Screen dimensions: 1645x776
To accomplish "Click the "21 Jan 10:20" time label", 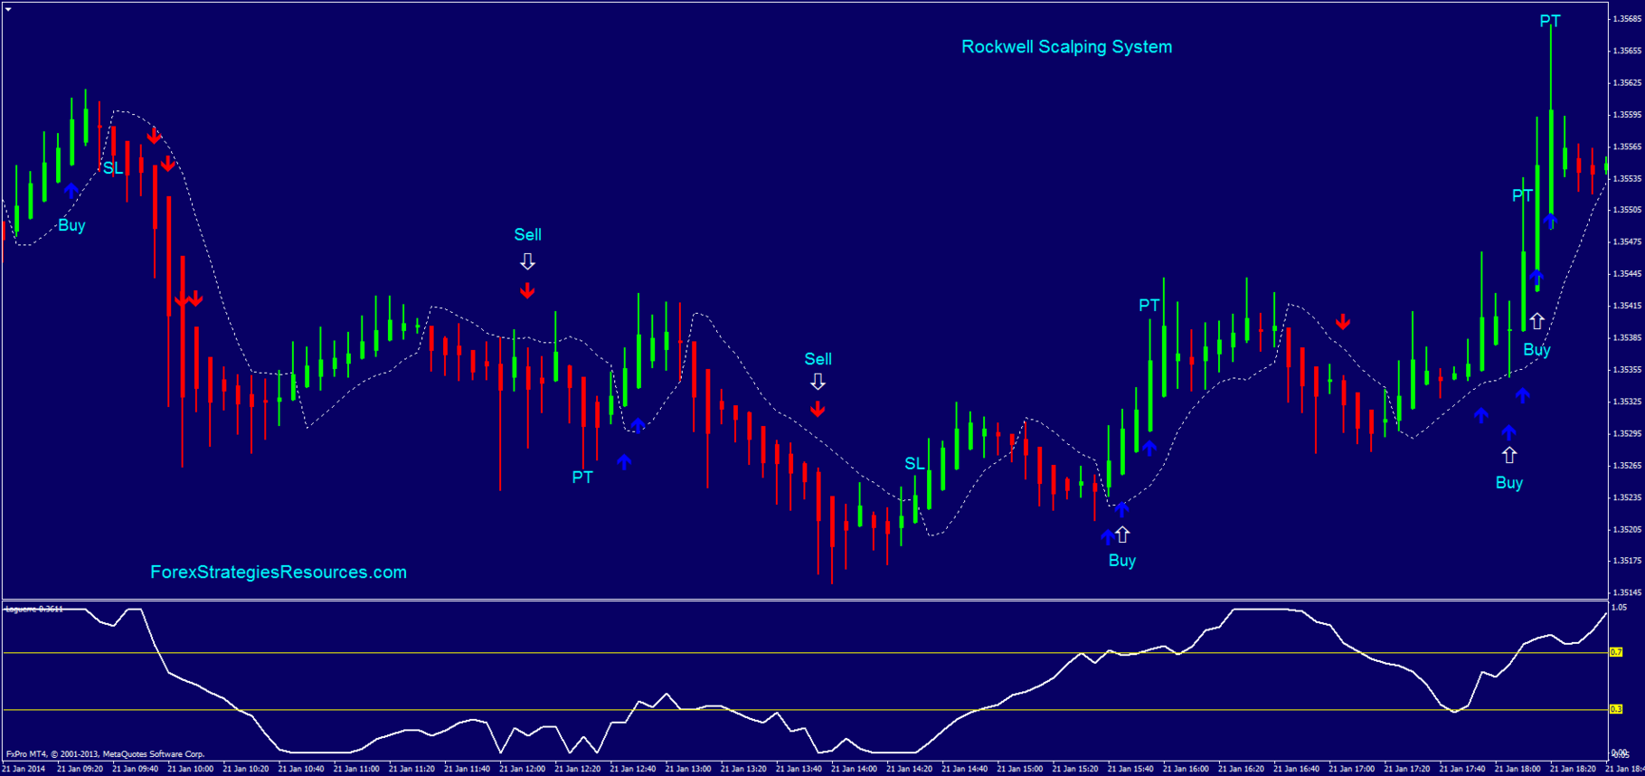I will 245,769.
